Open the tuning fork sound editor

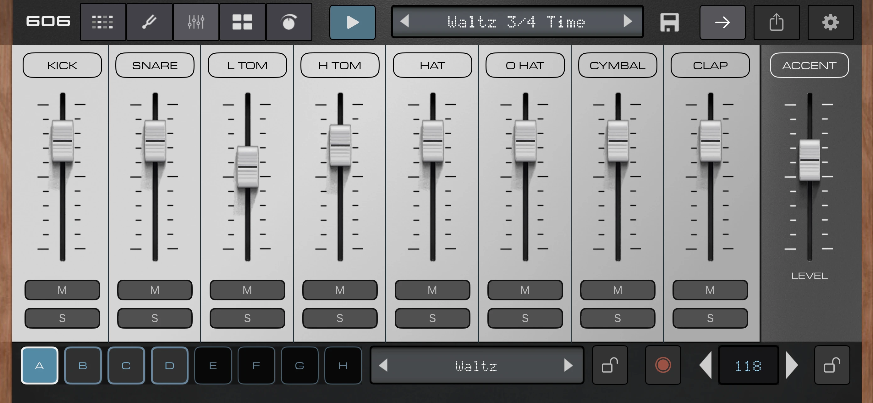[149, 22]
